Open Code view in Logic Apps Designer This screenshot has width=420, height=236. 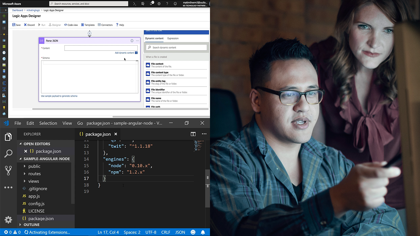(71, 25)
